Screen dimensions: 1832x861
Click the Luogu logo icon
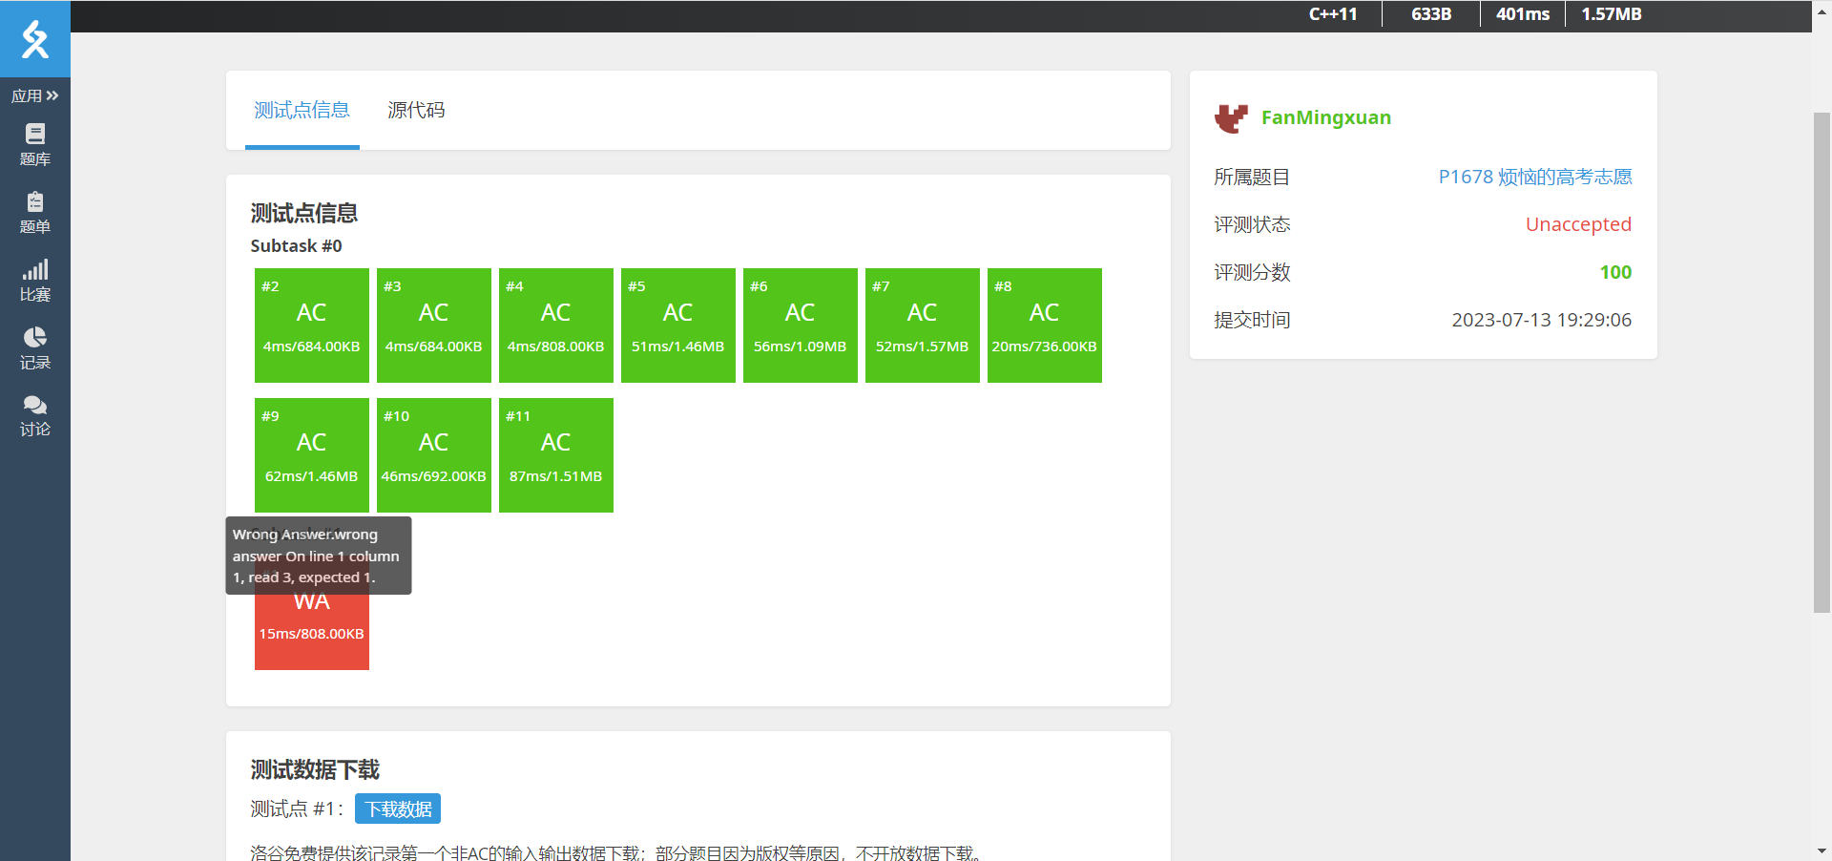(35, 39)
